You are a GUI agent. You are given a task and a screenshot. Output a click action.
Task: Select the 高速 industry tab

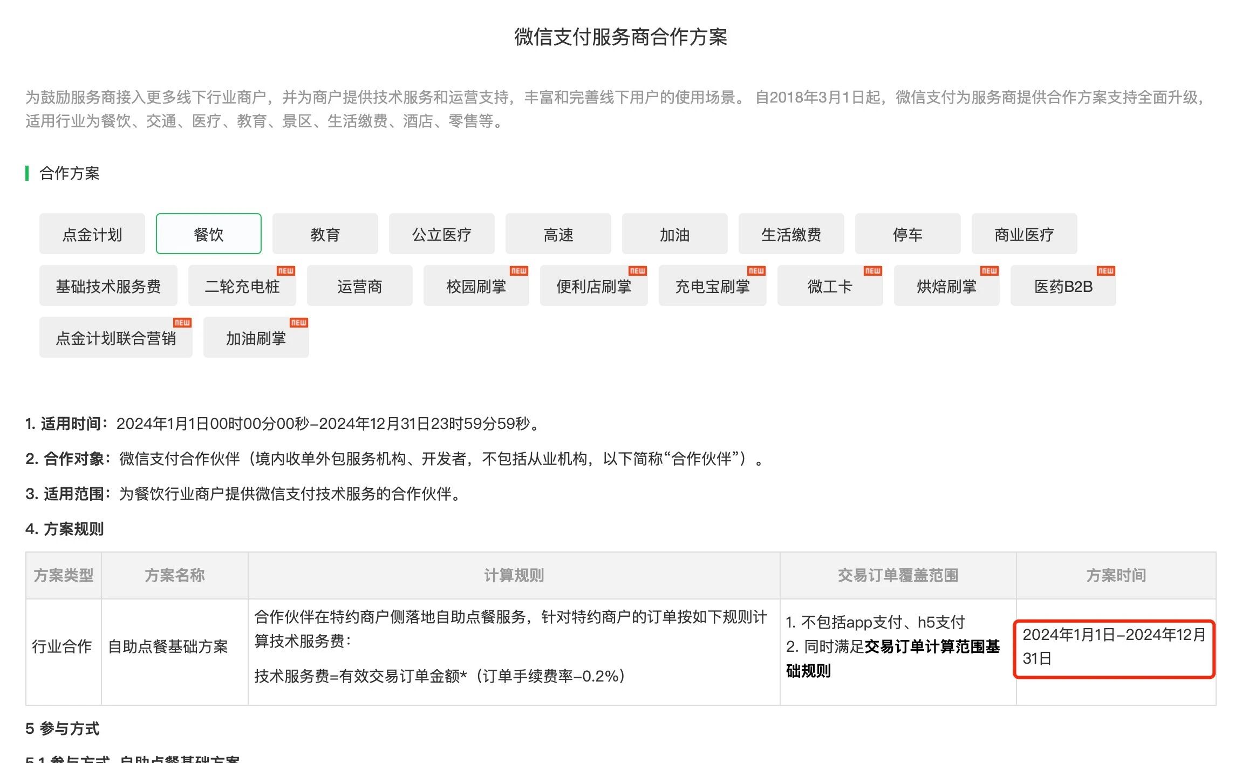pyautogui.click(x=558, y=234)
